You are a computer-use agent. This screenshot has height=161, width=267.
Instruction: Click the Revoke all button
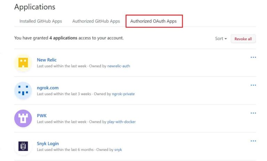click(x=243, y=39)
